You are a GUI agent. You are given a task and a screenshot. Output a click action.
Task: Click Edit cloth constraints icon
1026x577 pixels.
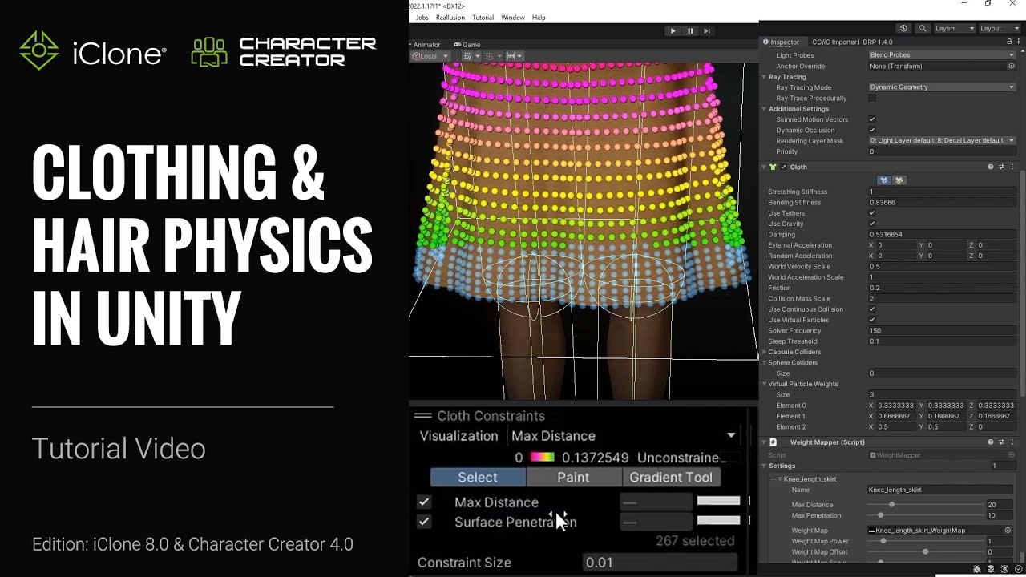click(x=883, y=180)
